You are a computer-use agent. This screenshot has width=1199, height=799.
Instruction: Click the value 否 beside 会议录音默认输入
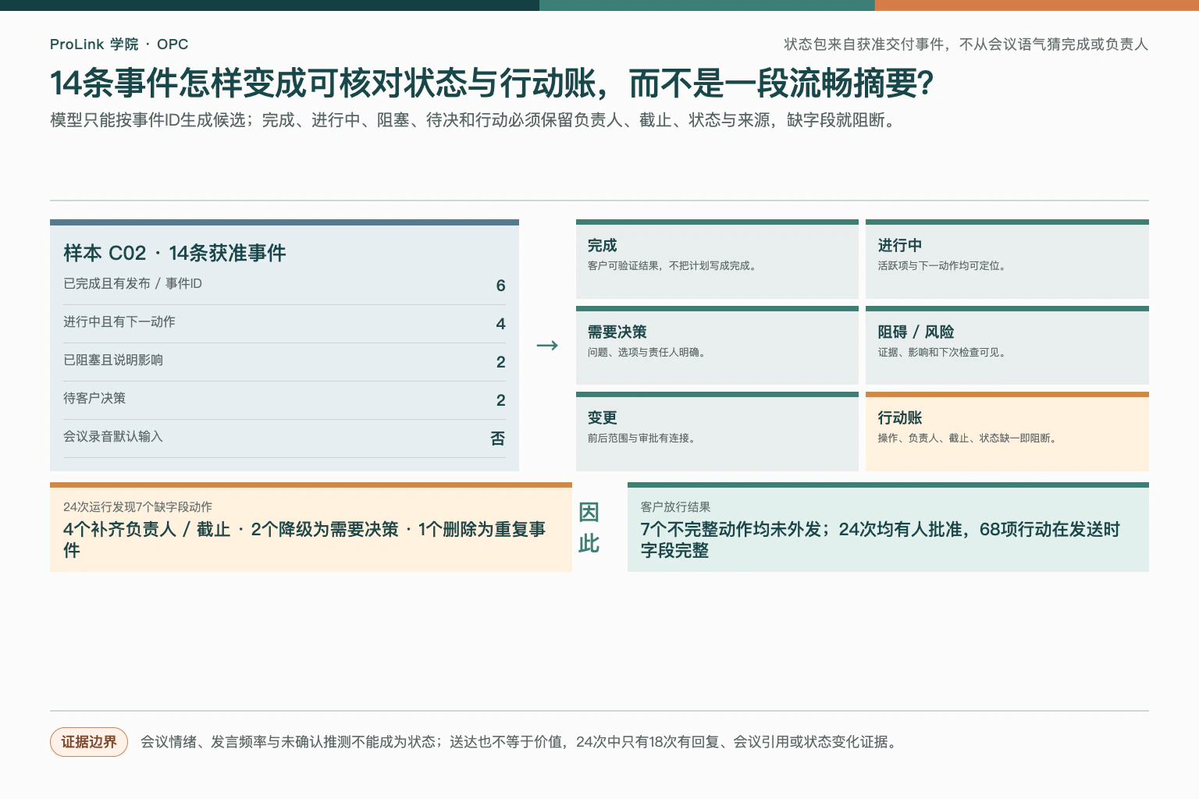[x=498, y=439]
